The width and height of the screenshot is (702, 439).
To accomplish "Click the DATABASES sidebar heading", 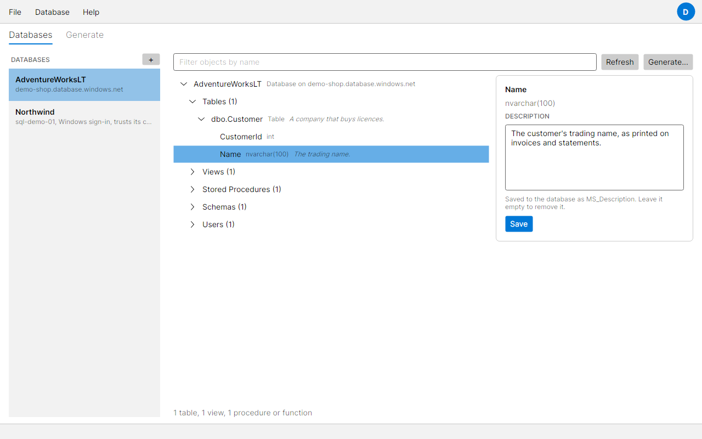I will pos(30,60).
